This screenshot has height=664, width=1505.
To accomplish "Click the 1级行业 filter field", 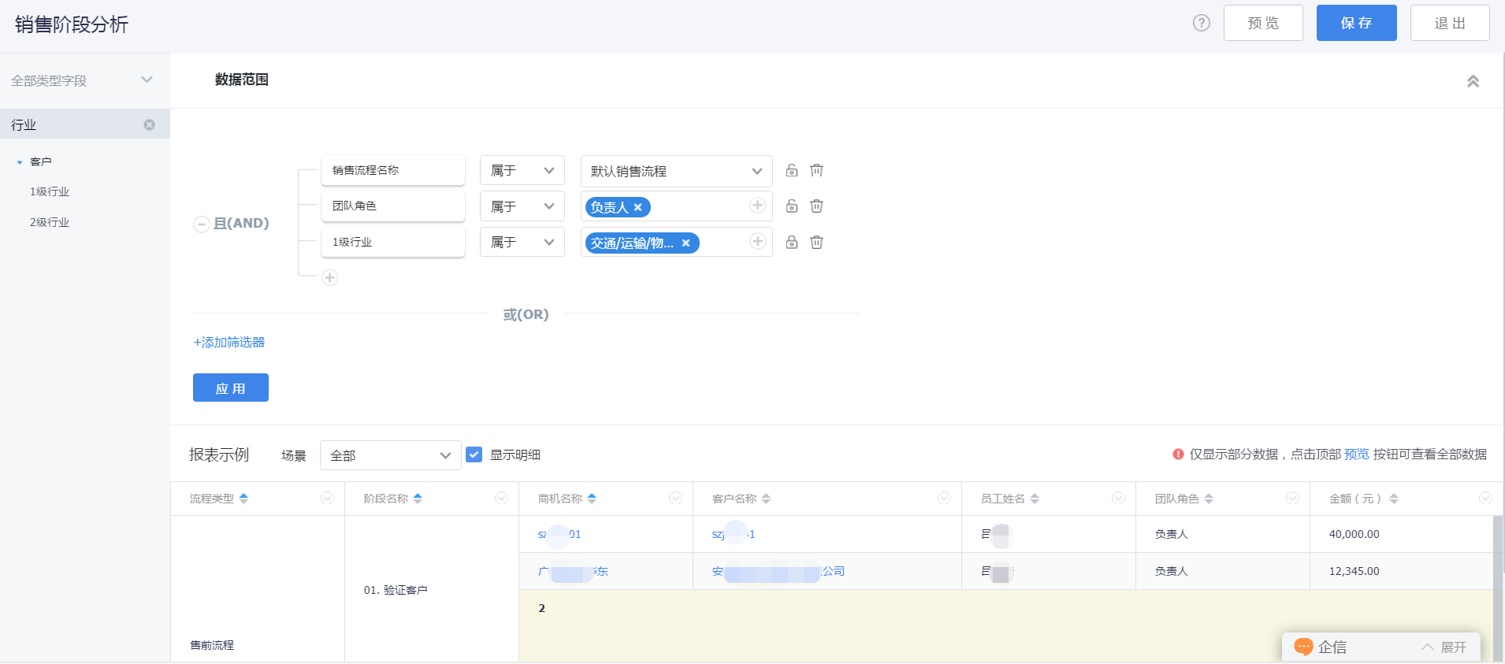I will click(x=393, y=242).
